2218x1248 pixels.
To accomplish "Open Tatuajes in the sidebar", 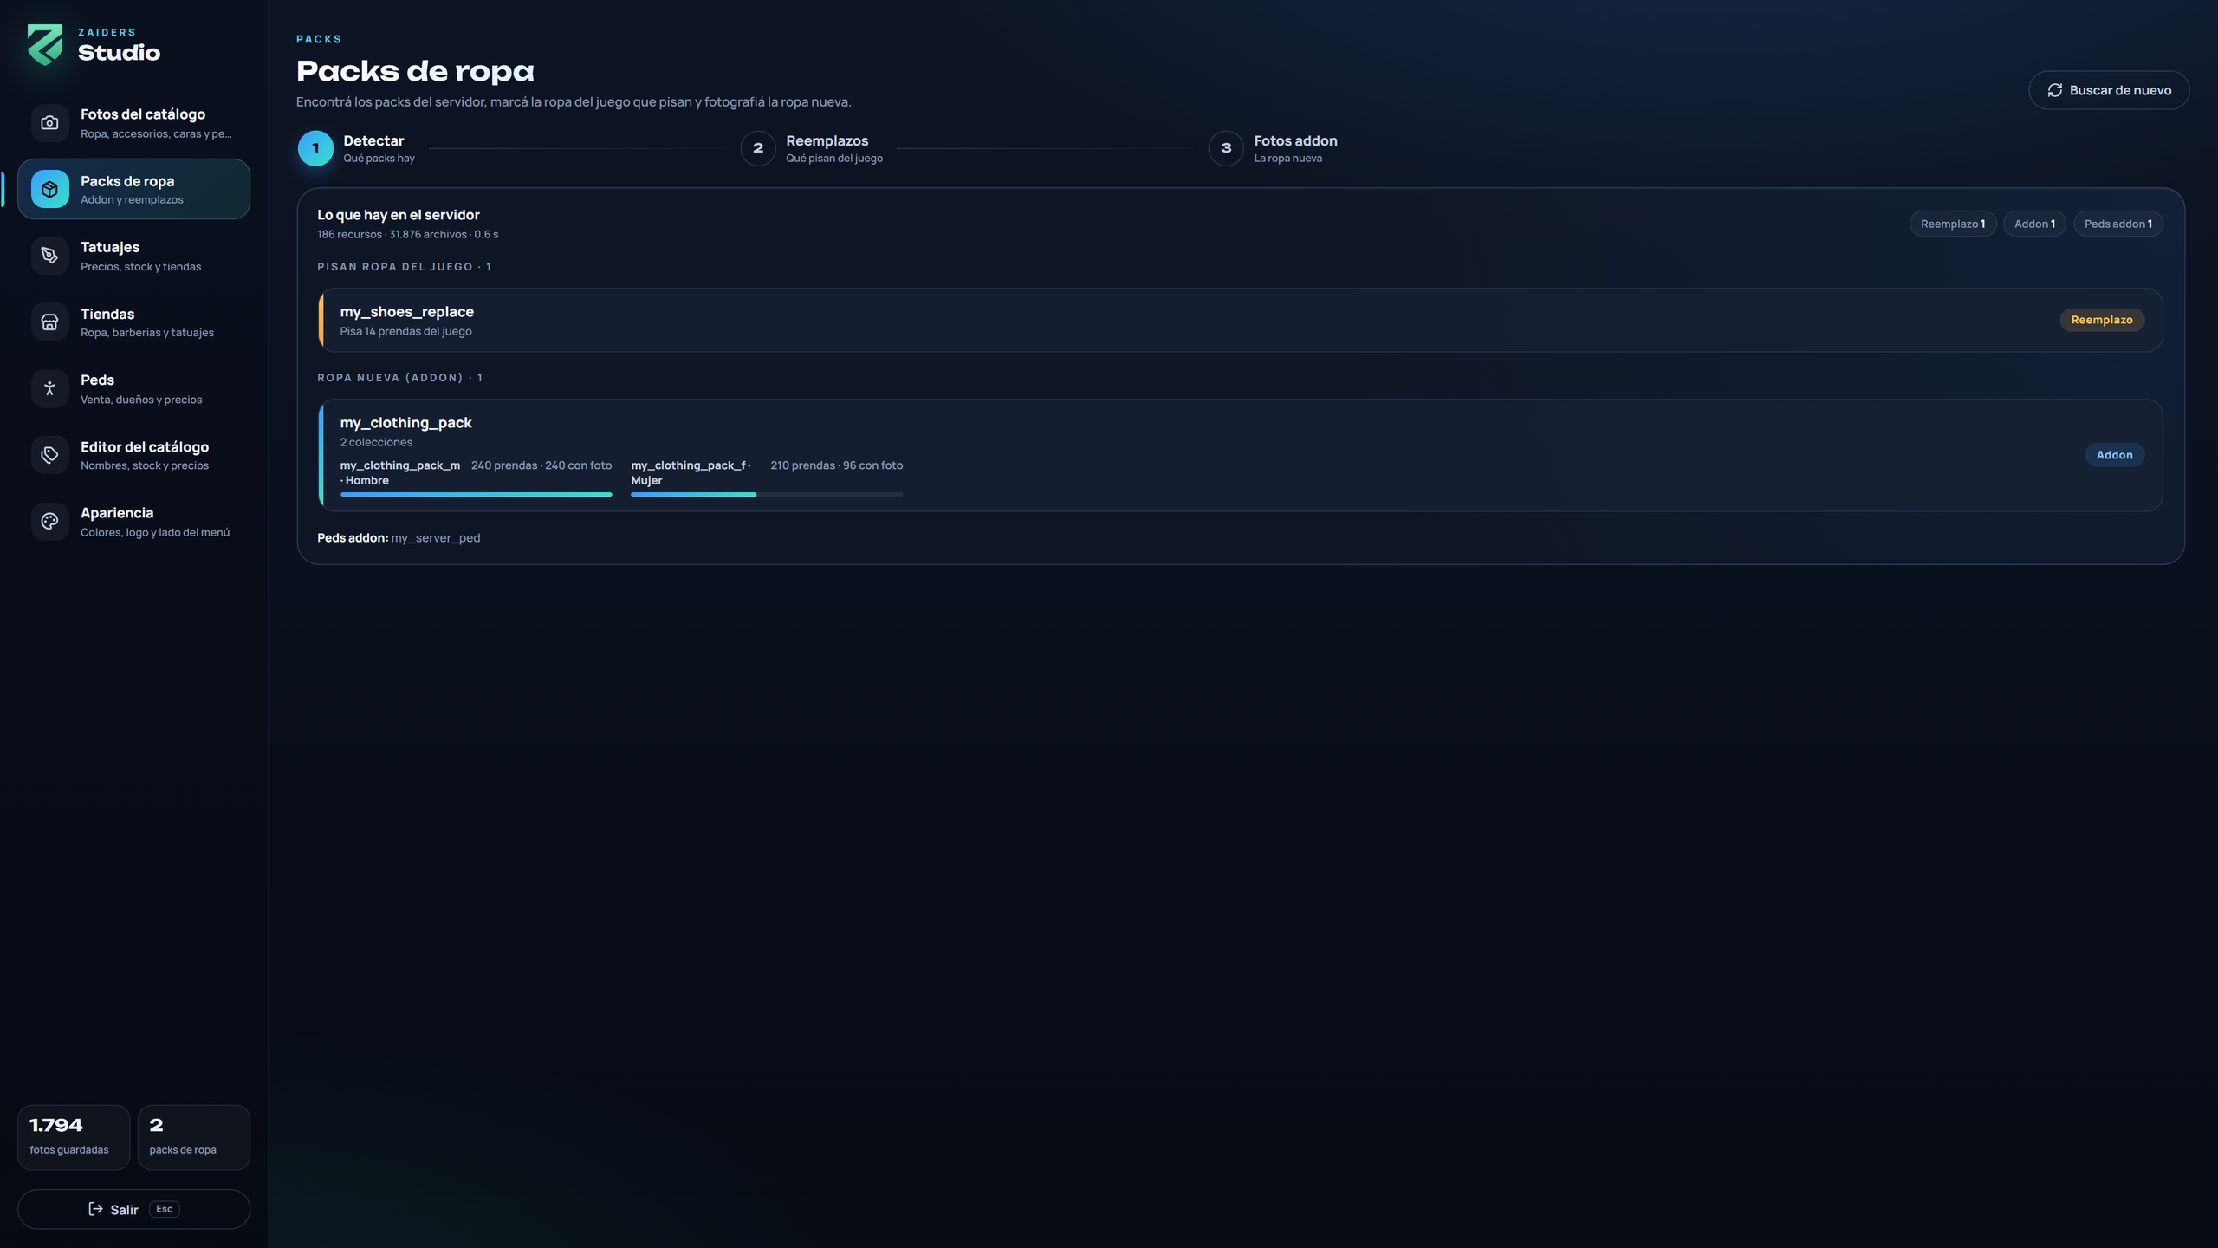I will pos(134,256).
